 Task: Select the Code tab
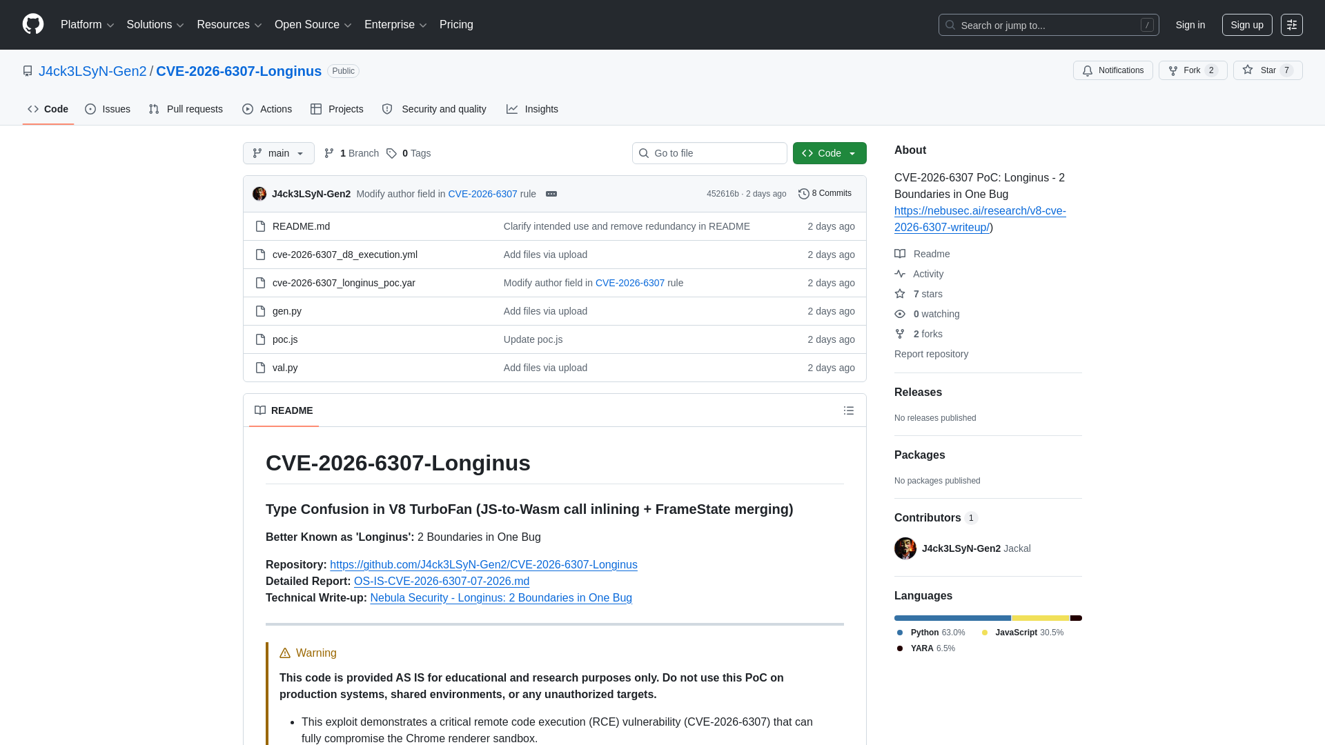pyautogui.click(x=48, y=109)
